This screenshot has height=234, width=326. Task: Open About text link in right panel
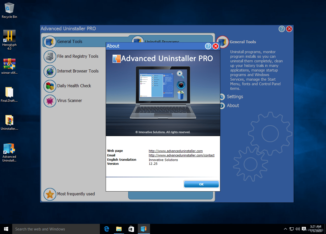(233, 106)
